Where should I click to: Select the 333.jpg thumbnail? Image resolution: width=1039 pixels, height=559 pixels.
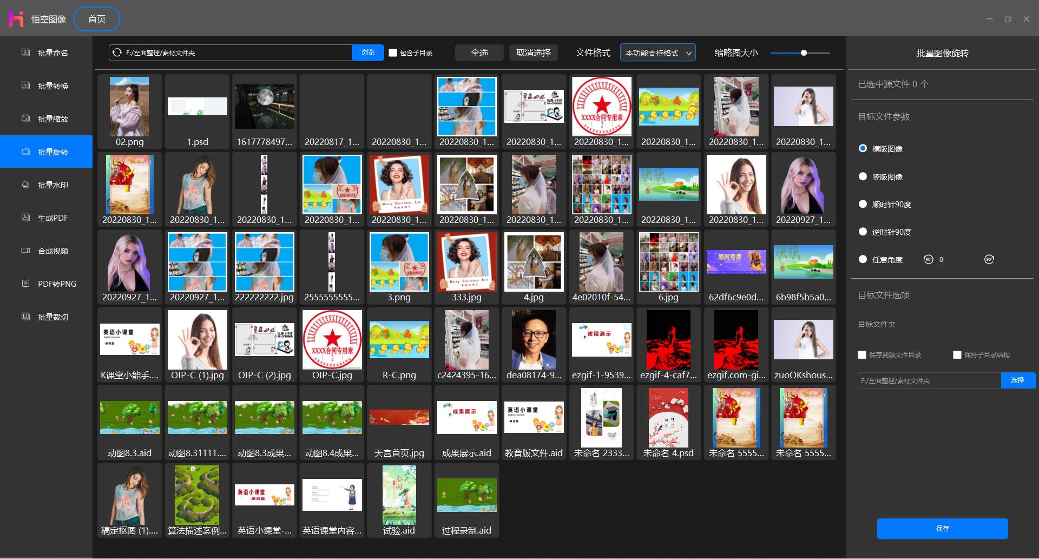[466, 267]
